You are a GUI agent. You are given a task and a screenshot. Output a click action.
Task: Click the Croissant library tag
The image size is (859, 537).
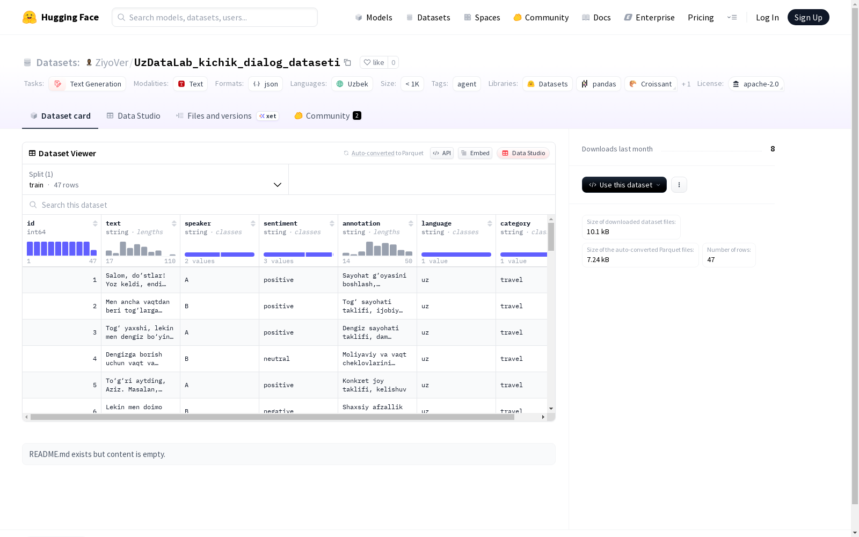651,84
